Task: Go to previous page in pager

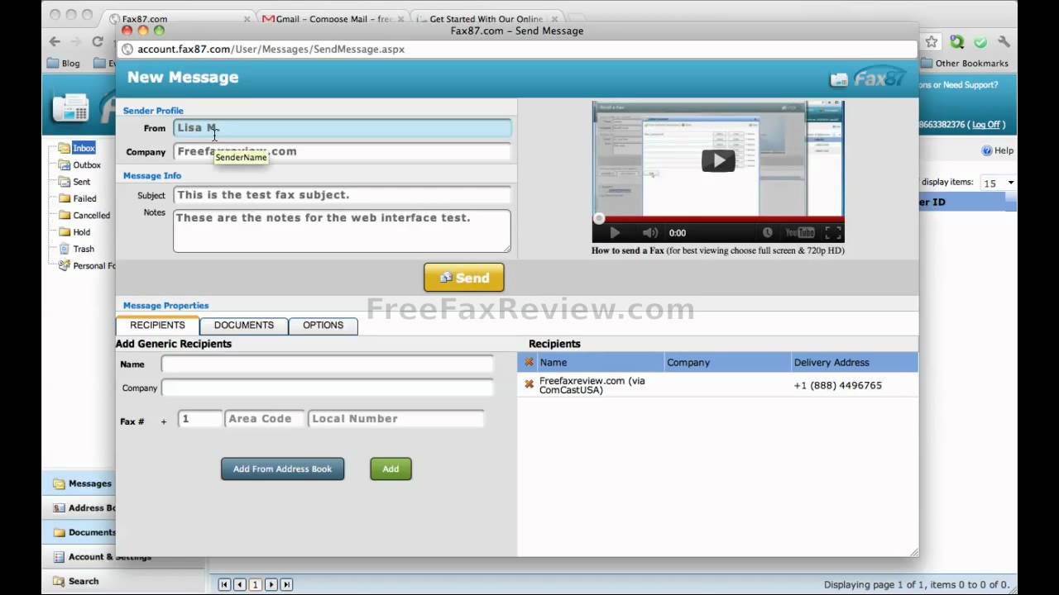Action: click(239, 584)
